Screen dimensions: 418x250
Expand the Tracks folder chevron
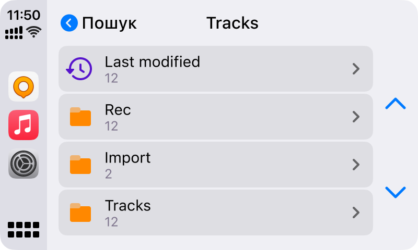coord(356,213)
